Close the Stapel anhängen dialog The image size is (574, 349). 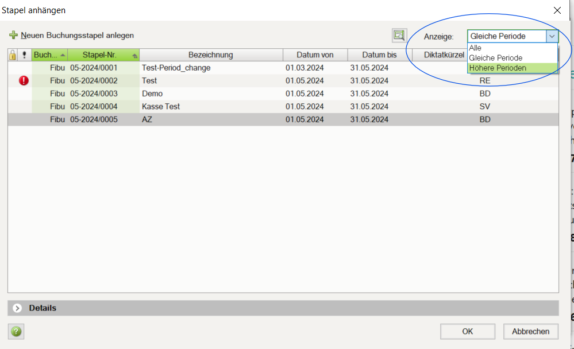tap(557, 10)
